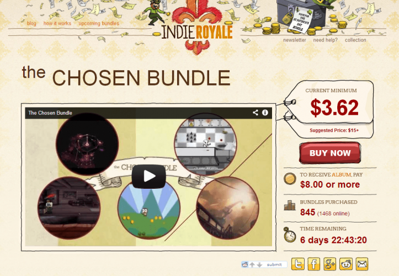
Task: Downvote with the Reddit down arrow
Action: pos(259,265)
